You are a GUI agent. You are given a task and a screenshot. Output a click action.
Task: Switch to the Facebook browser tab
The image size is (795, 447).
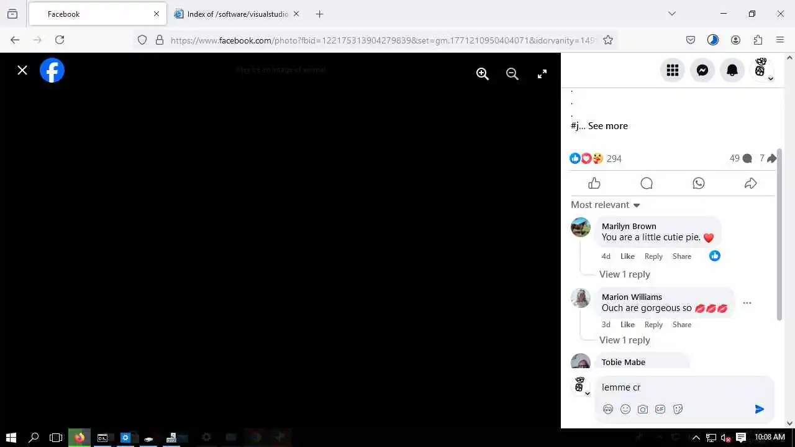coord(97,14)
